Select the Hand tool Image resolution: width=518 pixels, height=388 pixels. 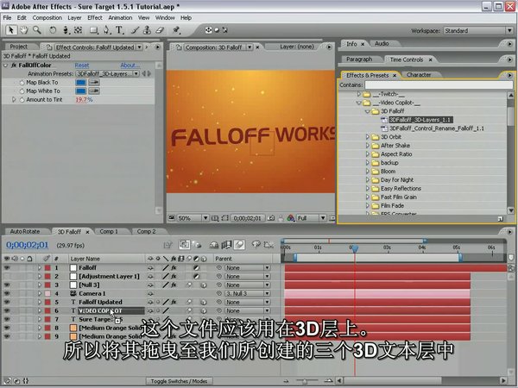click(25, 29)
